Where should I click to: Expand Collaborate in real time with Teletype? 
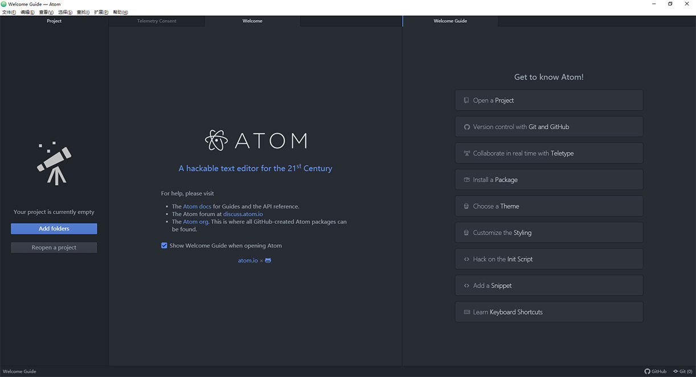(x=548, y=153)
